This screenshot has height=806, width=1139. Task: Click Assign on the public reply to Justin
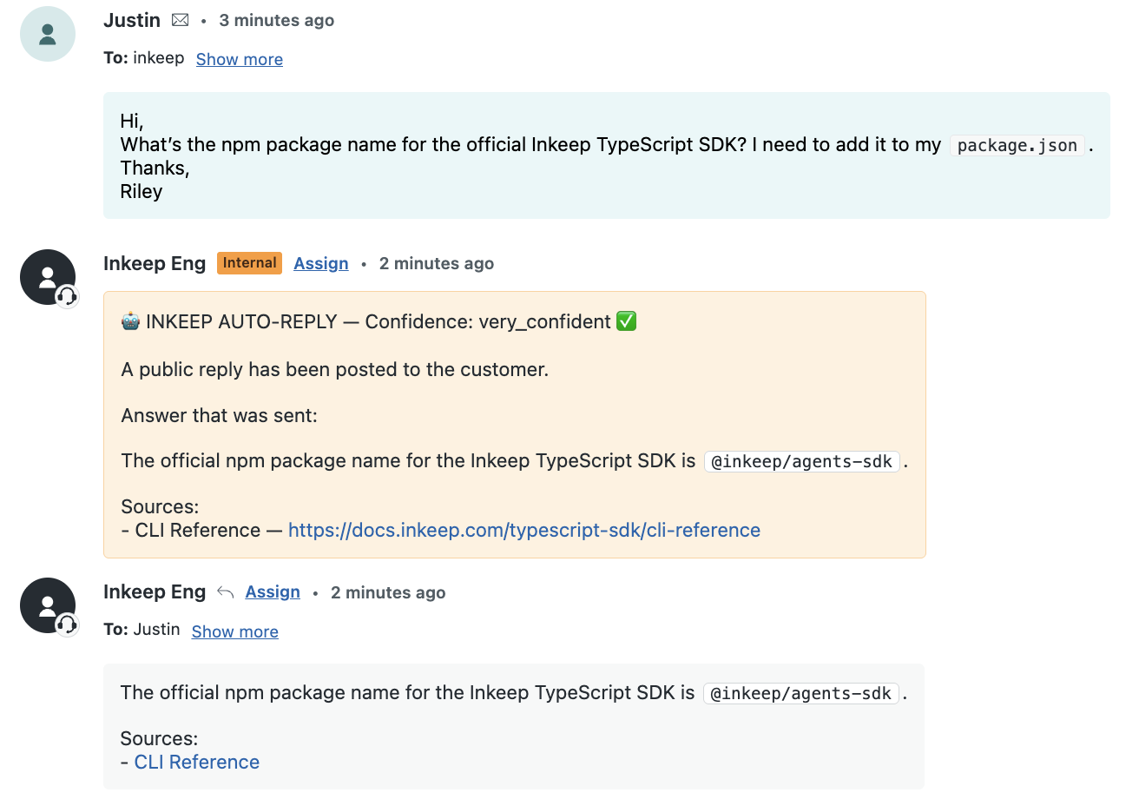[273, 591]
